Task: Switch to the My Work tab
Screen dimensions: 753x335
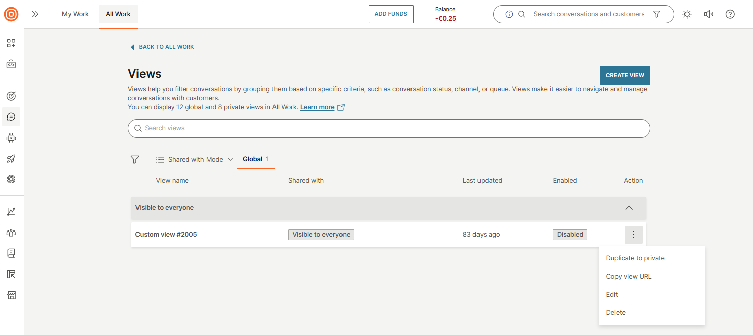Action: coord(75,14)
